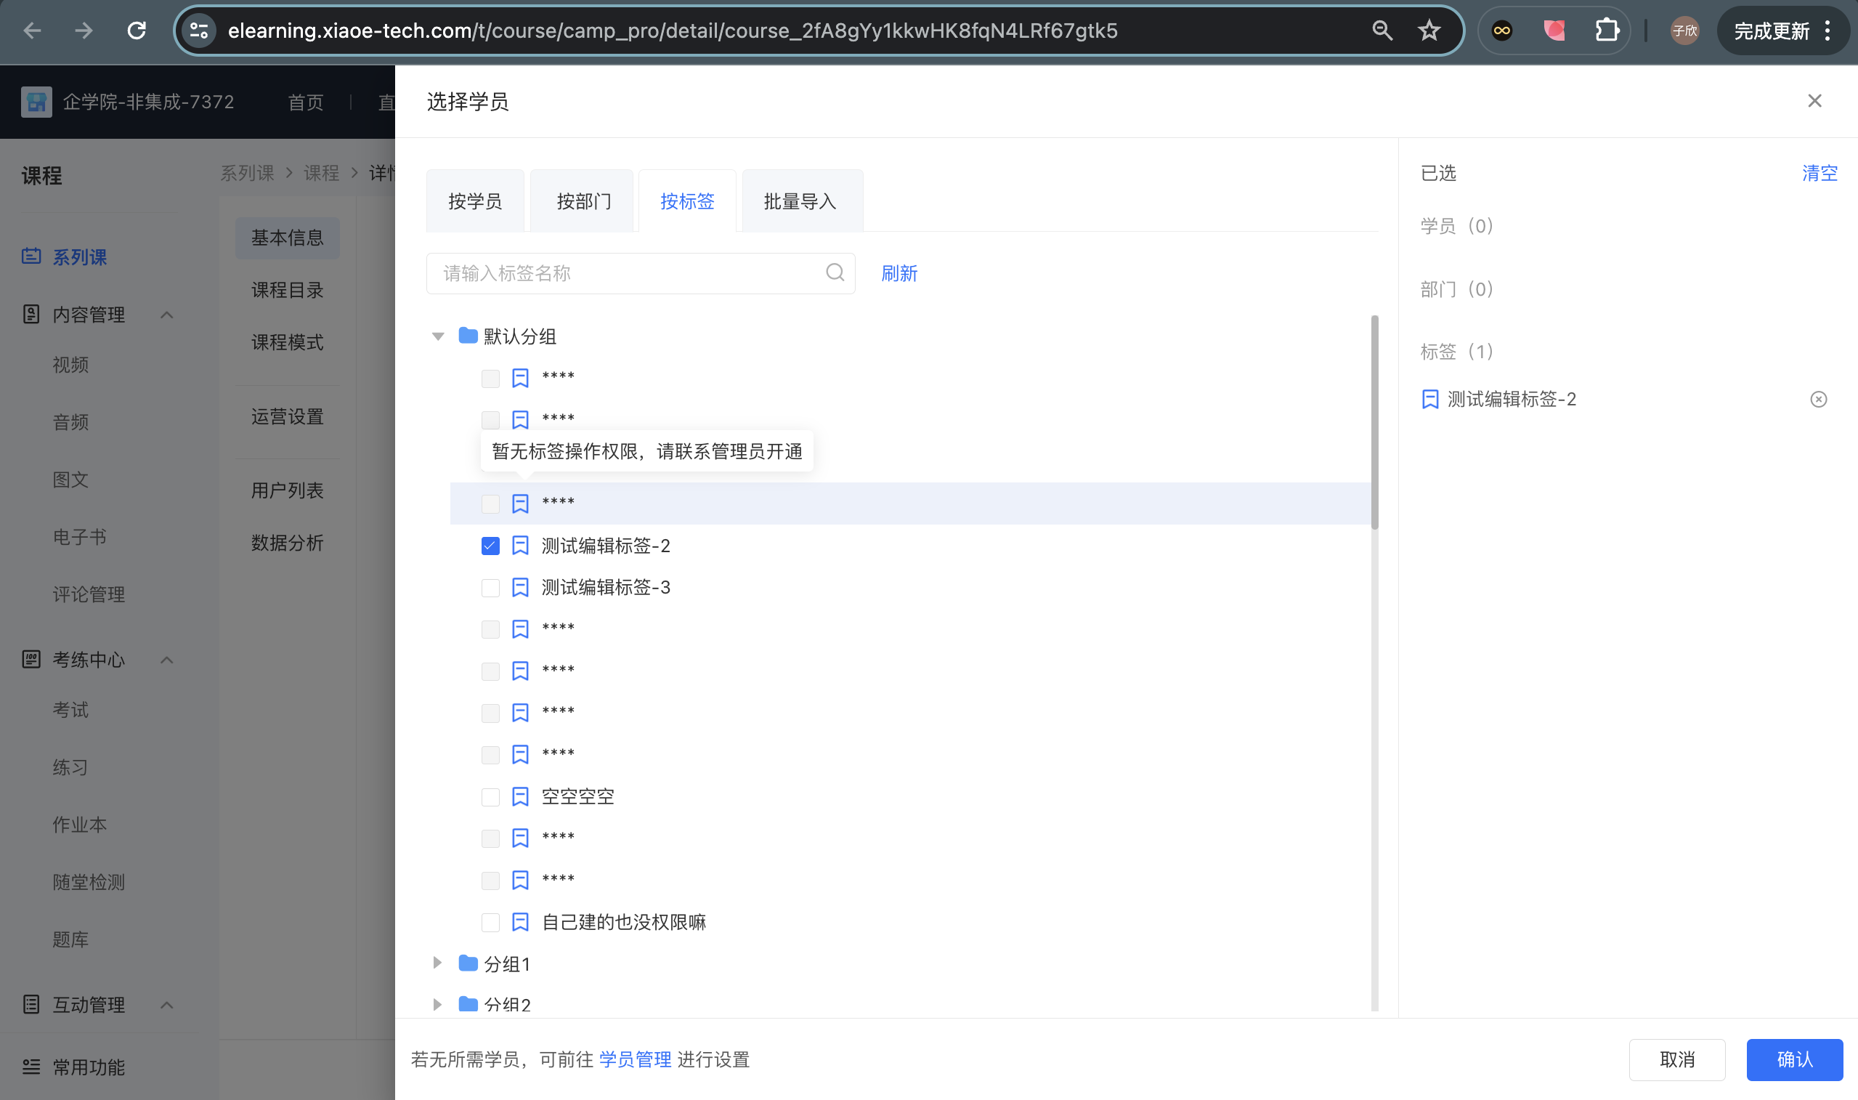The height and width of the screenshot is (1100, 1858).
Task: Reload the browser page
Action: pos(137,31)
